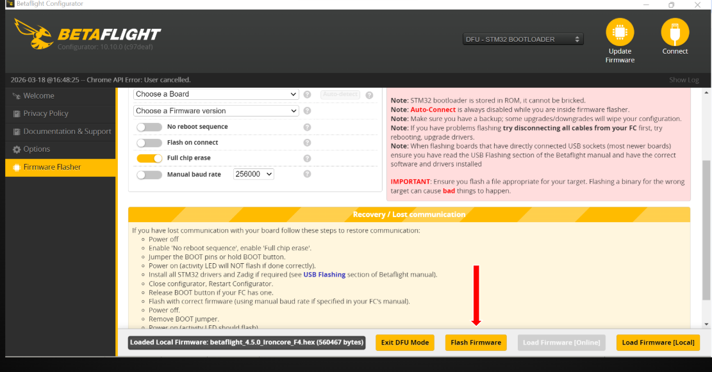Expand the Choose a Firmware version dropdown

pos(216,111)
